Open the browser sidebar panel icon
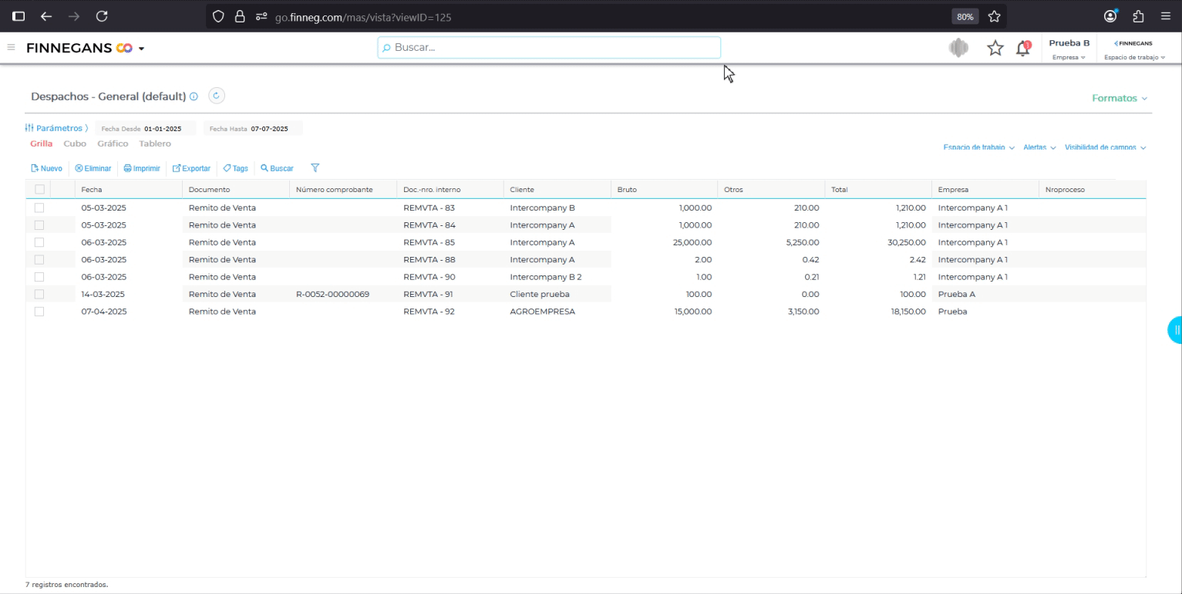This screenshot has width=1182, height=594. pyautogui.click(x=19, y=16)
